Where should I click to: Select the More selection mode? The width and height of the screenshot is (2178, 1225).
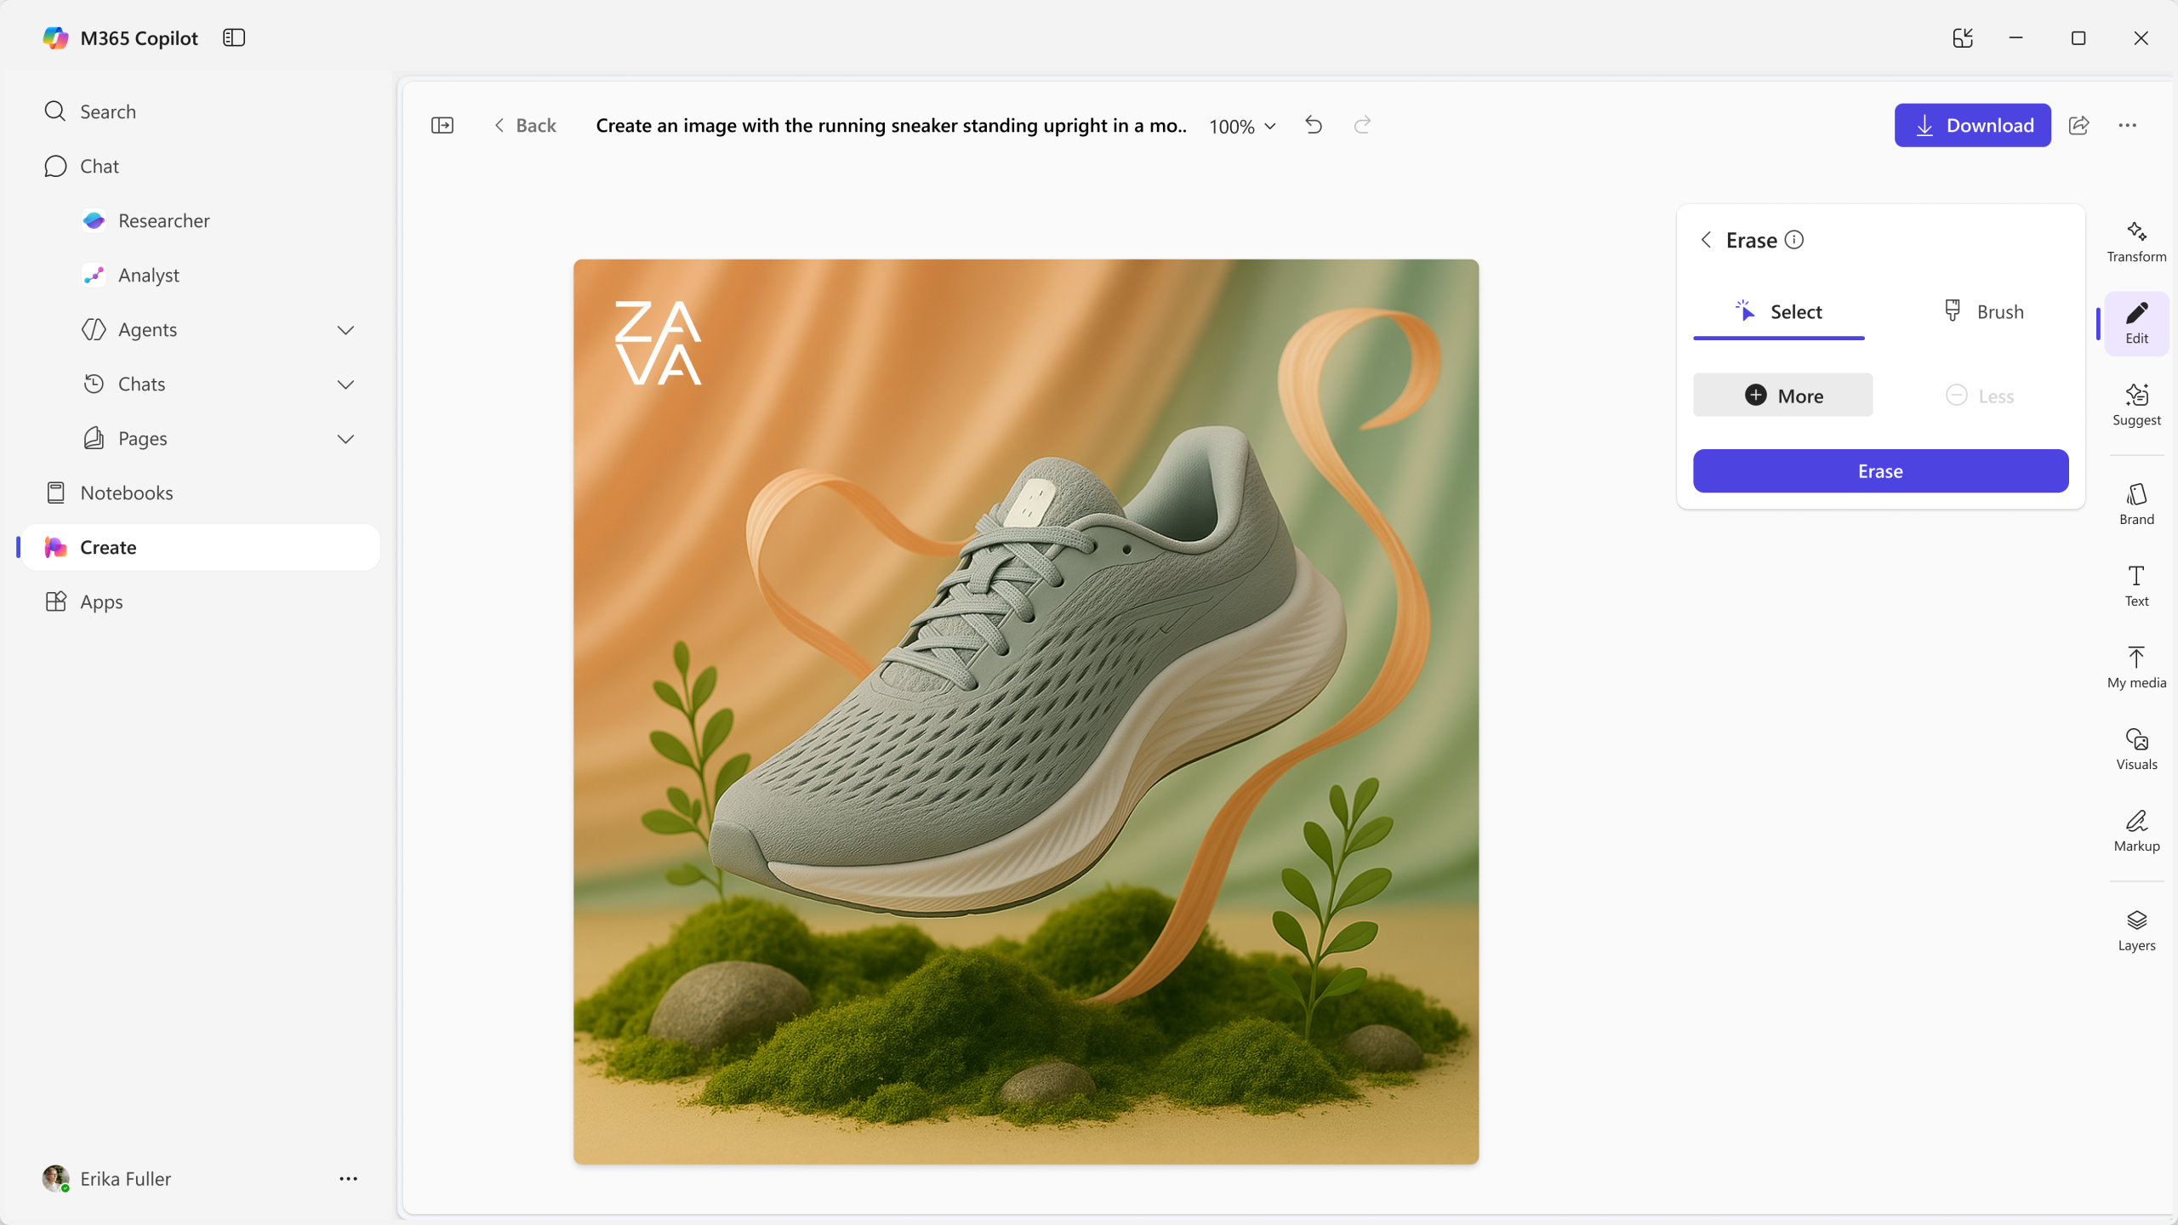pyautogui.click(x=1782, y=395)
